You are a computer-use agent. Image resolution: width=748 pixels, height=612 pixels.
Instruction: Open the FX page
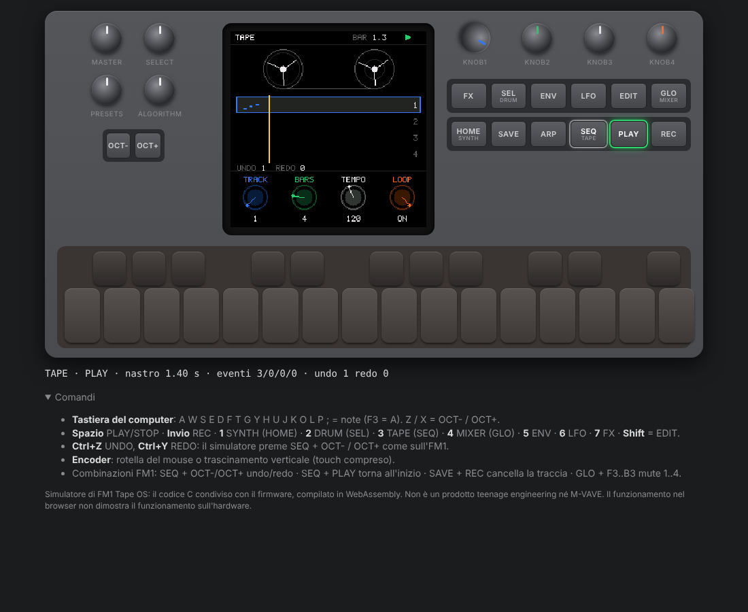click(469, 96)
